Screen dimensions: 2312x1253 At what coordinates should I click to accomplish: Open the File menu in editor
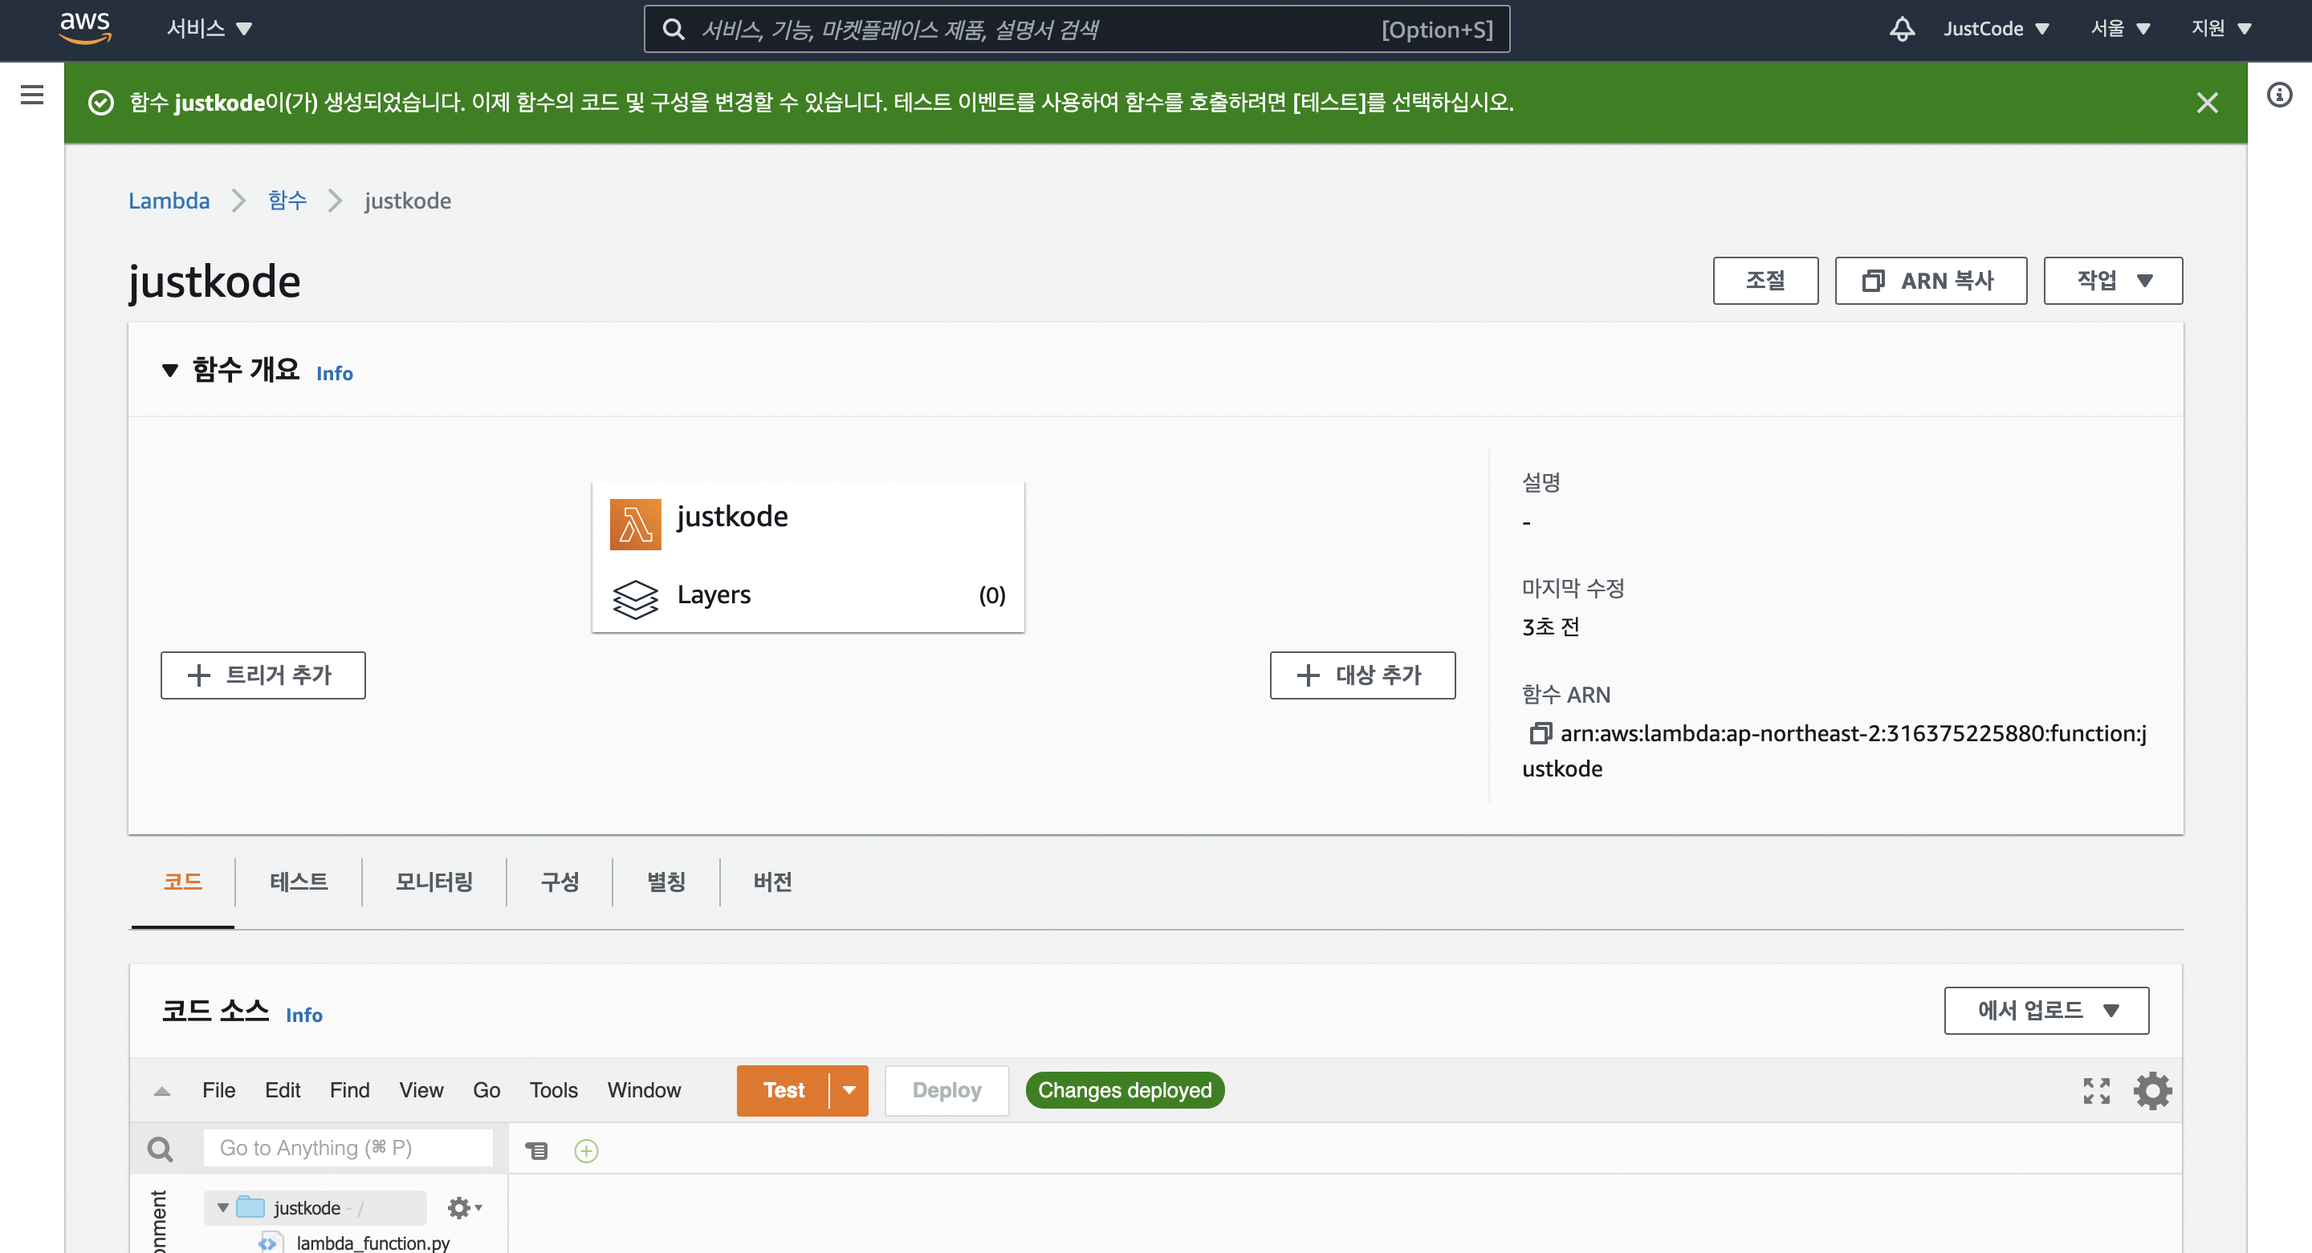point(219,1091)
